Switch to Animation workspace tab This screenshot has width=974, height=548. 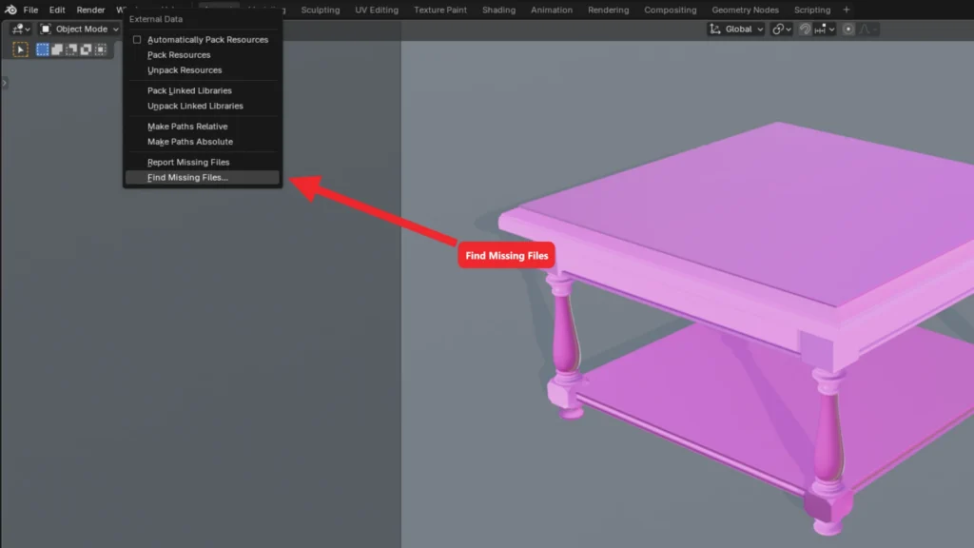pyautogui.click(x=552, y=10)
